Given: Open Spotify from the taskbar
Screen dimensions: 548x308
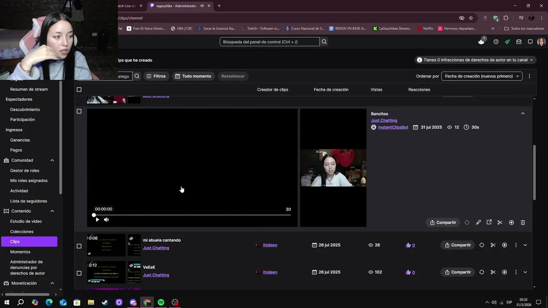Looking at the screenshot, I should [x=161, y=302].
